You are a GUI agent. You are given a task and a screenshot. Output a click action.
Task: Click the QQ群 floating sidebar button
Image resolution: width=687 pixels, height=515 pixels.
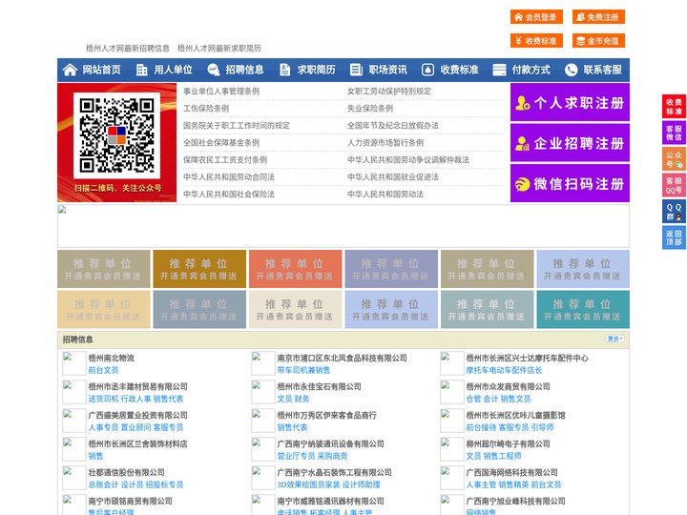pyautogui.click(x=674, y=212)
